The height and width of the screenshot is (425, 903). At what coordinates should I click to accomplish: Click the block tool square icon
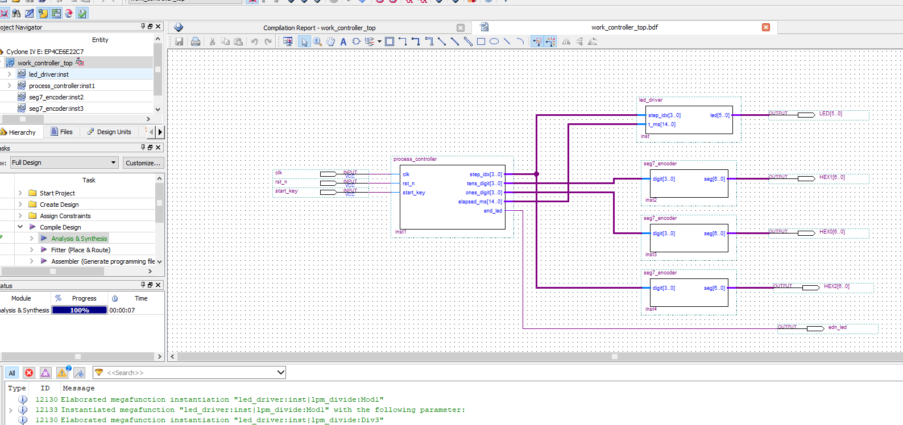[x=390, y=41]
